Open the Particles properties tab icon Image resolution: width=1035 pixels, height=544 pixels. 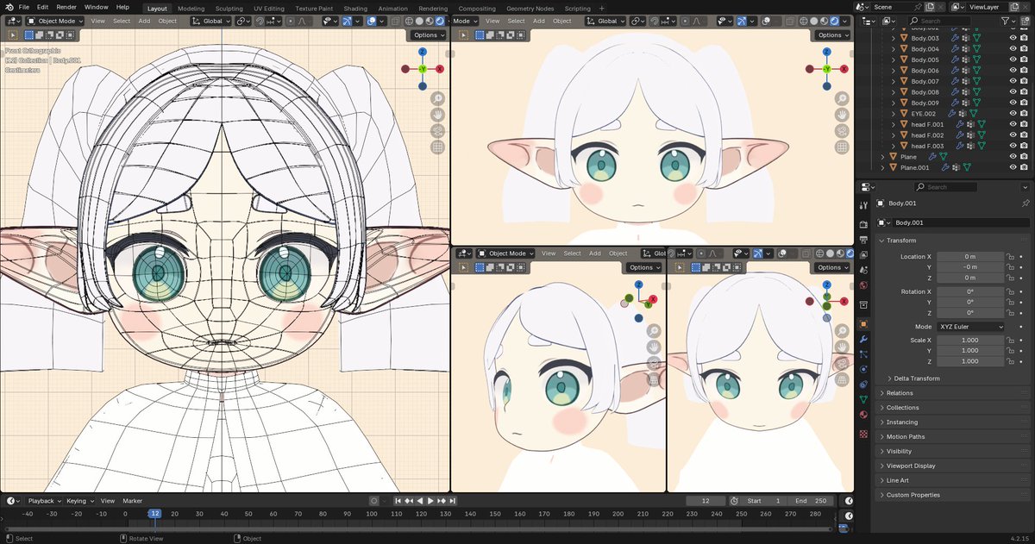(863, 354)
